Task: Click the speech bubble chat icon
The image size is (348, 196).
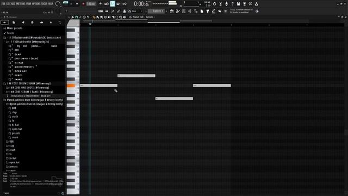Action: click(x=250, y=4)
